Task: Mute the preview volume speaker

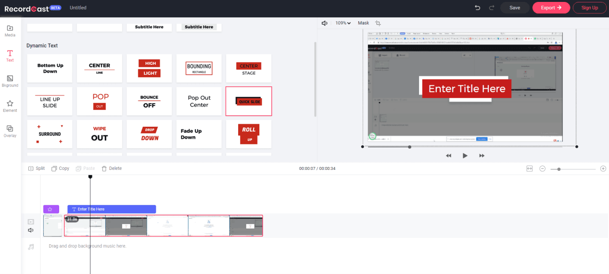Action: tap(324, 23)
